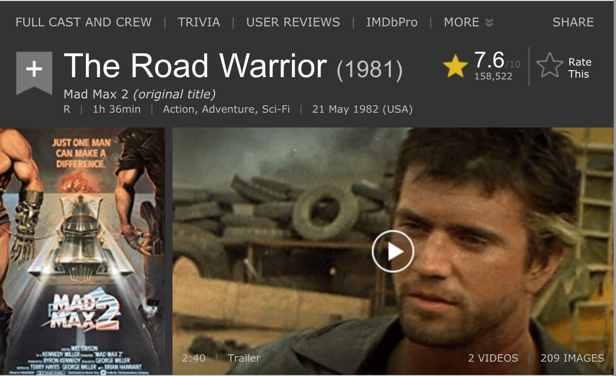
Task: Open the 21 May 1982 release date
Action: pyautogui.click(x=362, y=109)
